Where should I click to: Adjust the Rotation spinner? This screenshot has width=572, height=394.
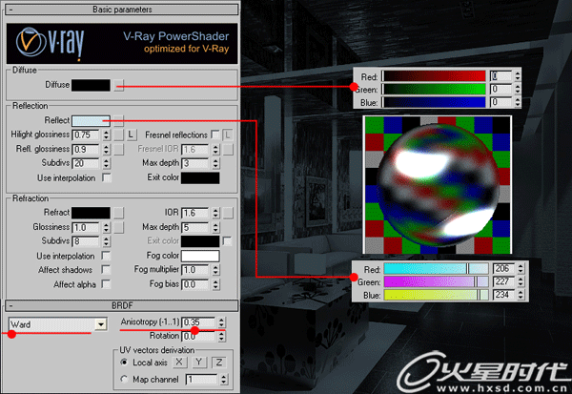(x=221, y=336)
